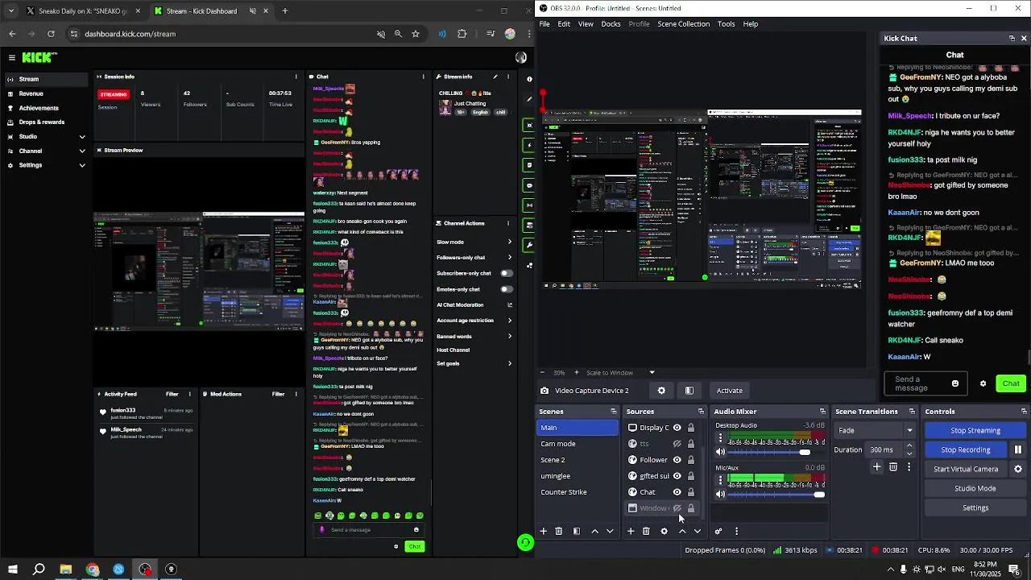Screen dimensions: 1031x580
Task: Open the Activity Feed Filter dropdown
Action: tap(172, 394)
